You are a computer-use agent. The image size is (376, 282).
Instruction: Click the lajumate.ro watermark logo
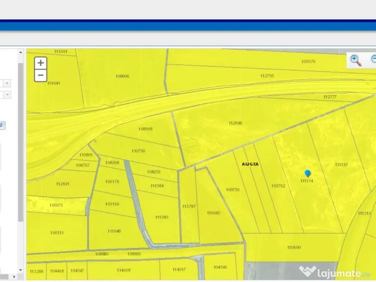pyautogui.click(x=335, y=272)
